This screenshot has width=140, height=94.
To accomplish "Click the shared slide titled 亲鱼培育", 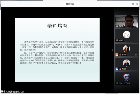I will 57,50.
